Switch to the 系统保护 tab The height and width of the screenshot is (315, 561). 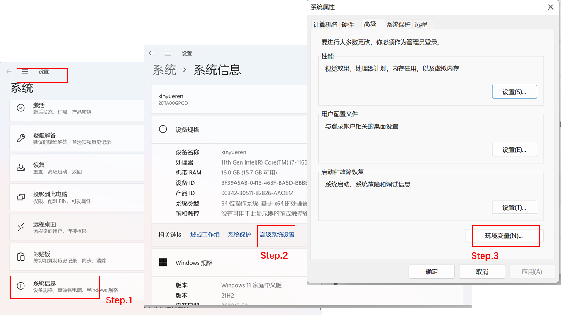click(398, 24)
